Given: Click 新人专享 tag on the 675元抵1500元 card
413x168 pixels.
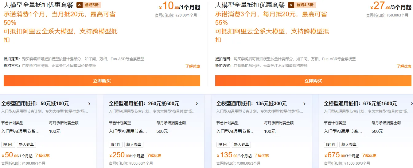Looking at the screenshot, I should [349, 145].
